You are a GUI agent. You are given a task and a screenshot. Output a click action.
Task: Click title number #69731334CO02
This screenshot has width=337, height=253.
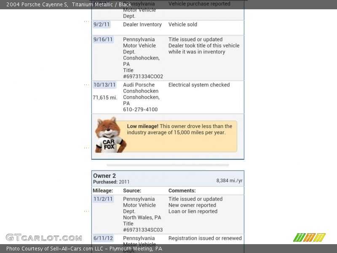click(x=143, y=76)
